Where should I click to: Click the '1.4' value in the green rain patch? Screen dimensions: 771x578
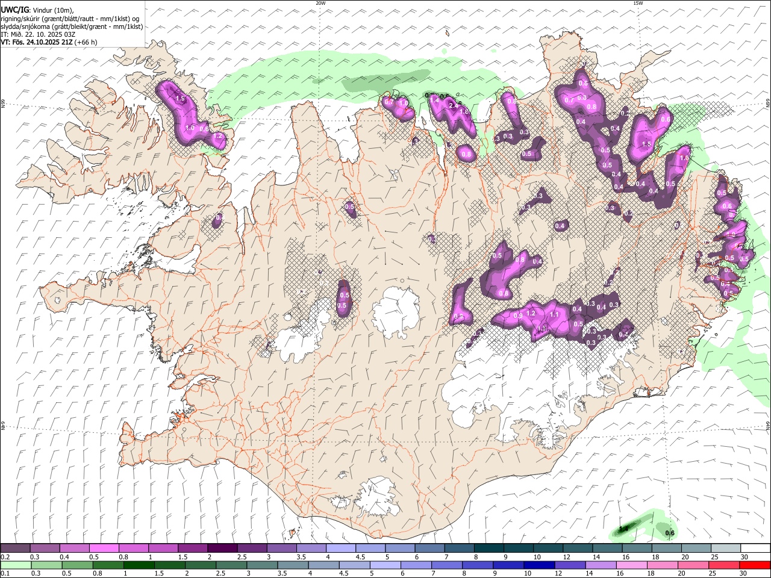tap(624, 529)
